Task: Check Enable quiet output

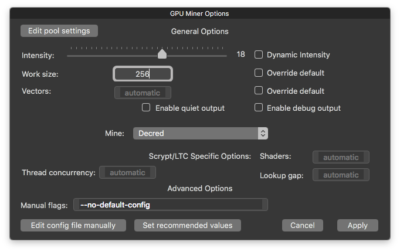Action: coord(147,108)
